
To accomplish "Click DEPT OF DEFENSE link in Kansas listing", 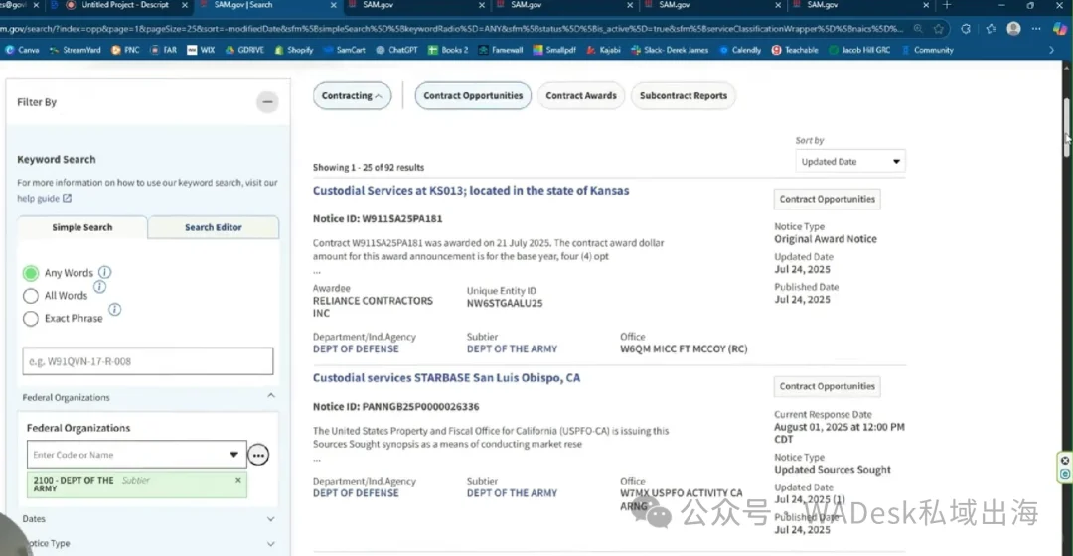I will coord(356,348).
